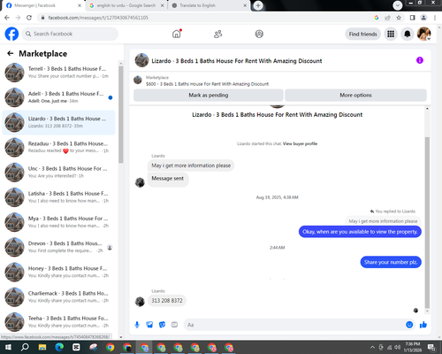Click the Marketplace $600 listing link
Screen dimensions: 442x354
pos(207,84)
